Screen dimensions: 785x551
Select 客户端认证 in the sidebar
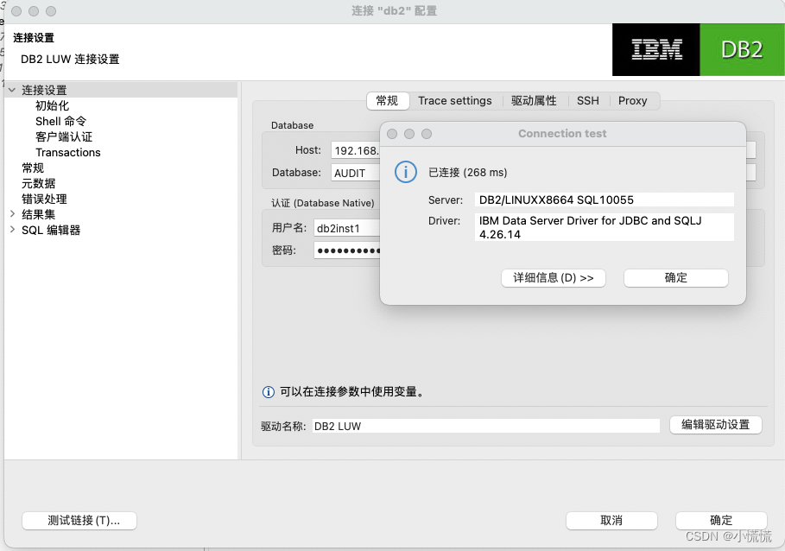63,136
